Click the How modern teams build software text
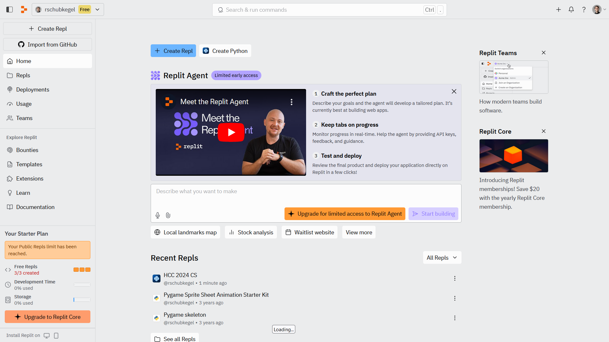 510,106
